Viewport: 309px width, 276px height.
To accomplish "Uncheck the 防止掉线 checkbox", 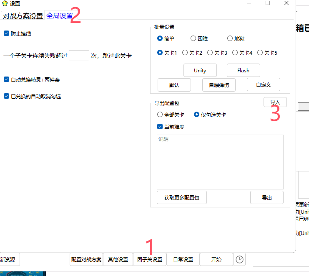I will (x=6, y=33).
